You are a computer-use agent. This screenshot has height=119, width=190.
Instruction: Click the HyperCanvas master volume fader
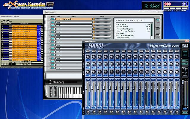[x=183, y=82]
